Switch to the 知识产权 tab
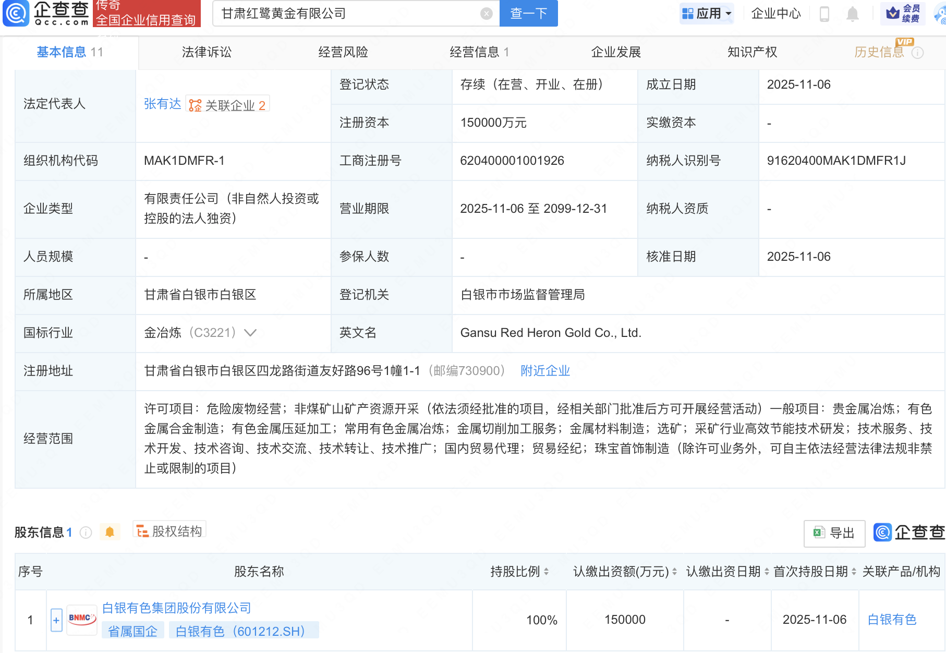 (752, 52)
